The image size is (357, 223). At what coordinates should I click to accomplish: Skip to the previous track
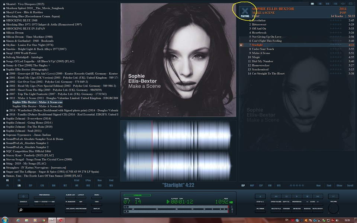pyautogui.click(x=276, y=196)
